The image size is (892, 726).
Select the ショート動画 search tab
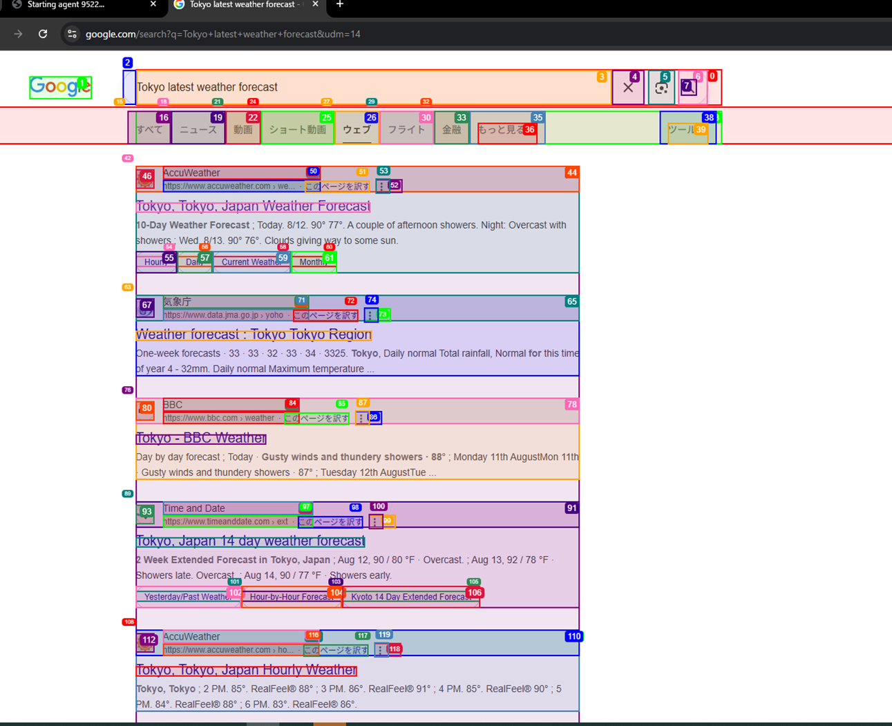click(298, 128)
